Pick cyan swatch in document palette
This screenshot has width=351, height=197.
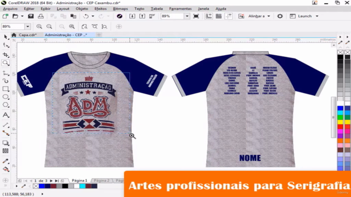[x=83, y=186]
